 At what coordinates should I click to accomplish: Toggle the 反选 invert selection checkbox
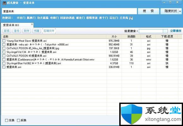click(x=18, y=120)
